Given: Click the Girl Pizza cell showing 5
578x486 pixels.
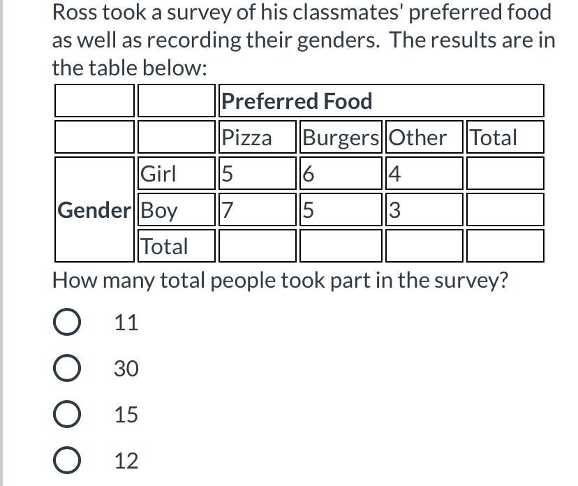Looking at the screenshot, I should pyautogui.click(x=258, y=173).
